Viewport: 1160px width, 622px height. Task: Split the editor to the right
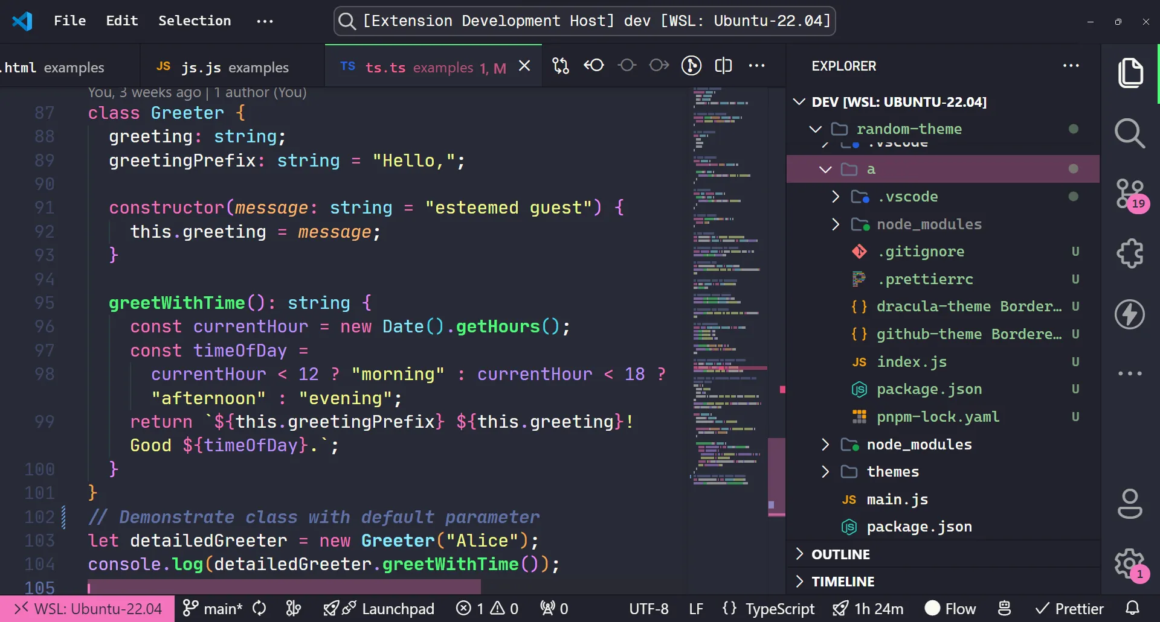pos(723,65)
